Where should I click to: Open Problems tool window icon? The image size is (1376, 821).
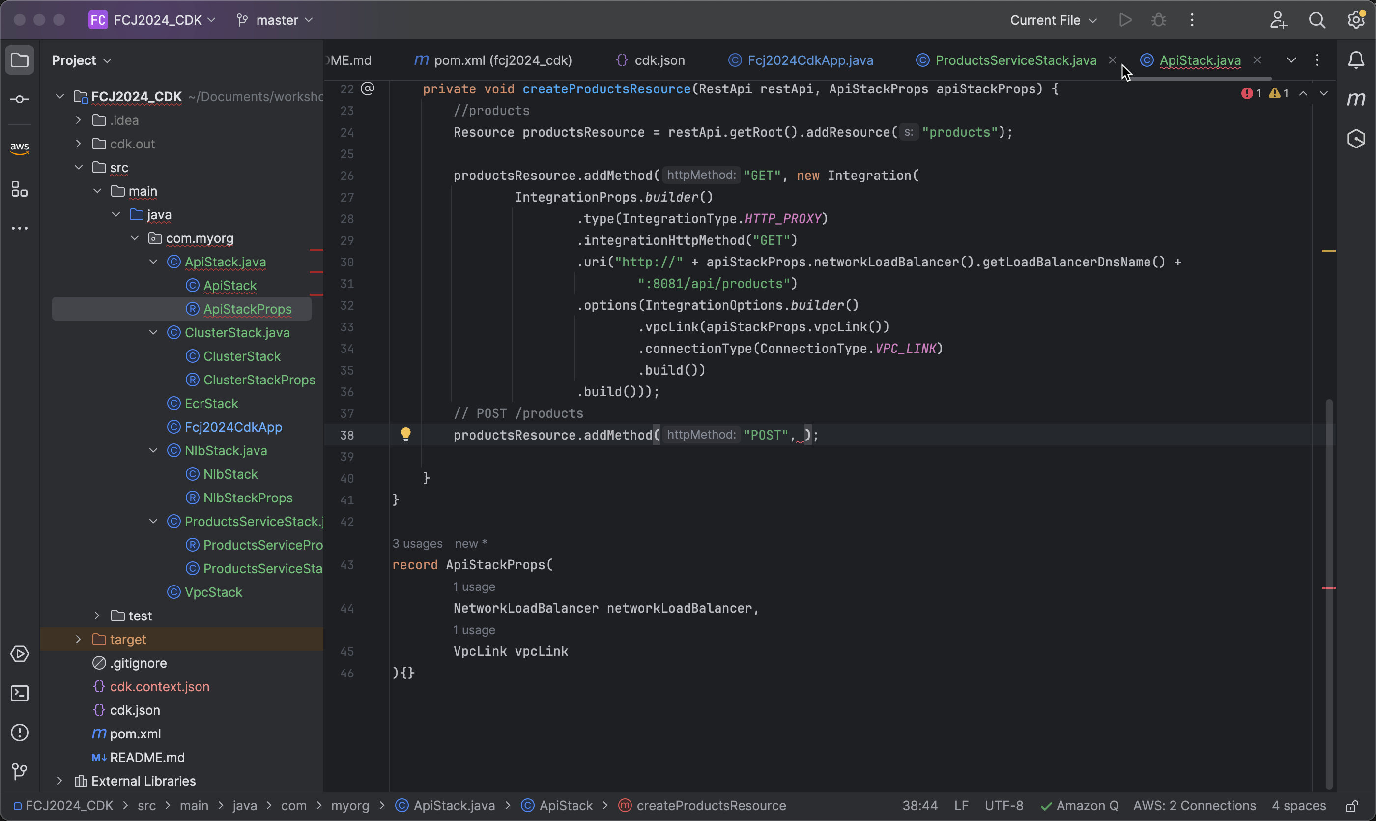coord(19,733)
